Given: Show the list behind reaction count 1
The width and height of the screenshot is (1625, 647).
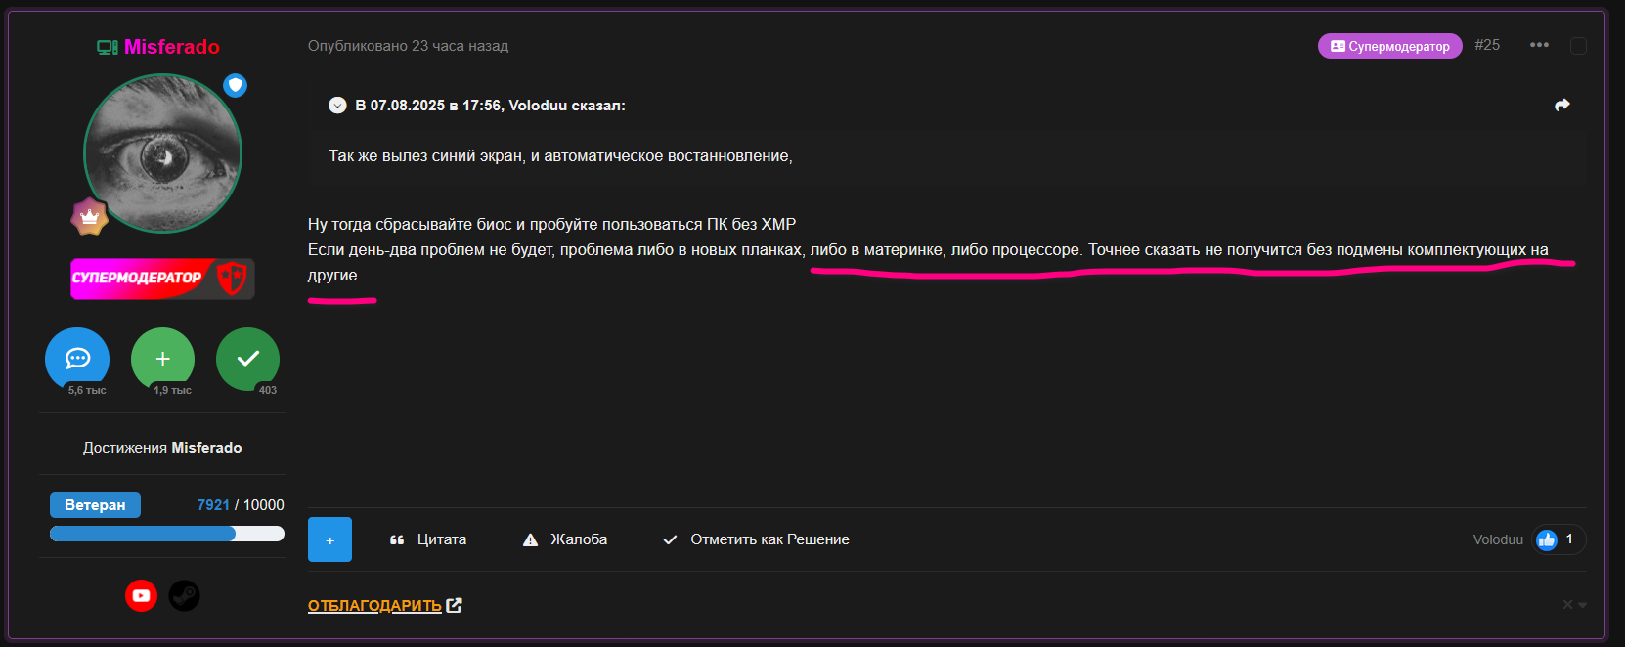Looking at the screenshot, I should [1569, 539].
